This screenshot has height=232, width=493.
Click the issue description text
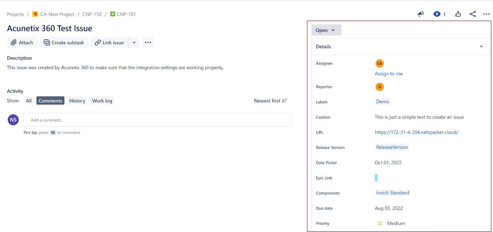(115, 68)
